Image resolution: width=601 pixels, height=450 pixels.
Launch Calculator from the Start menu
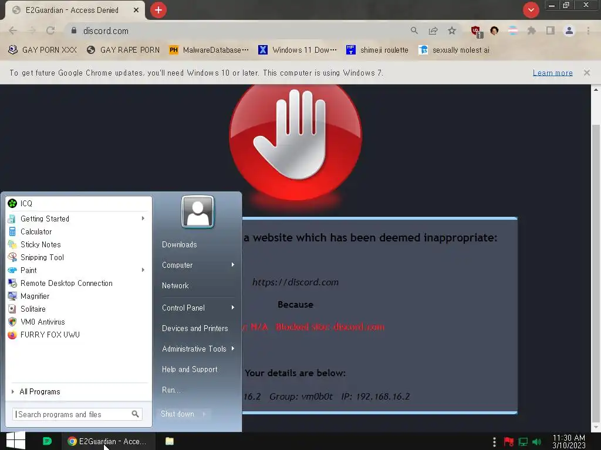pos(79,231)
